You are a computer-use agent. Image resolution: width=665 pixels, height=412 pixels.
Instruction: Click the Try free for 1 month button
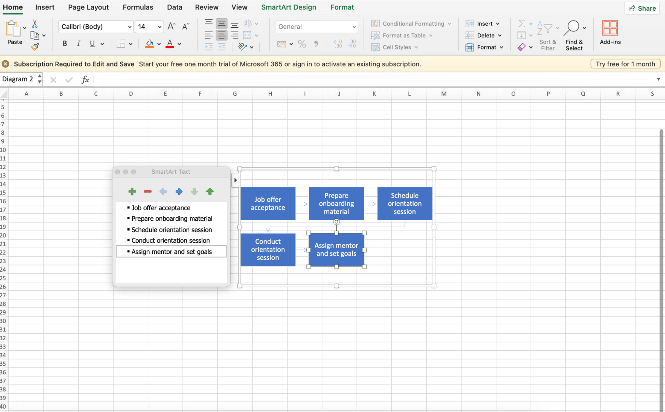point(625,63)
